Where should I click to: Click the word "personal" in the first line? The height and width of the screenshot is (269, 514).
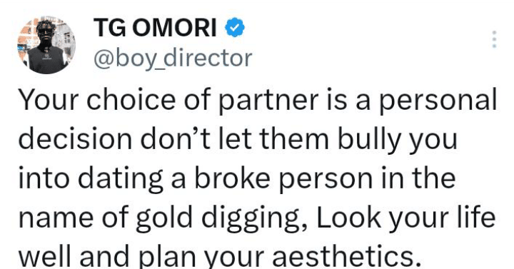[x=438, y=101]
